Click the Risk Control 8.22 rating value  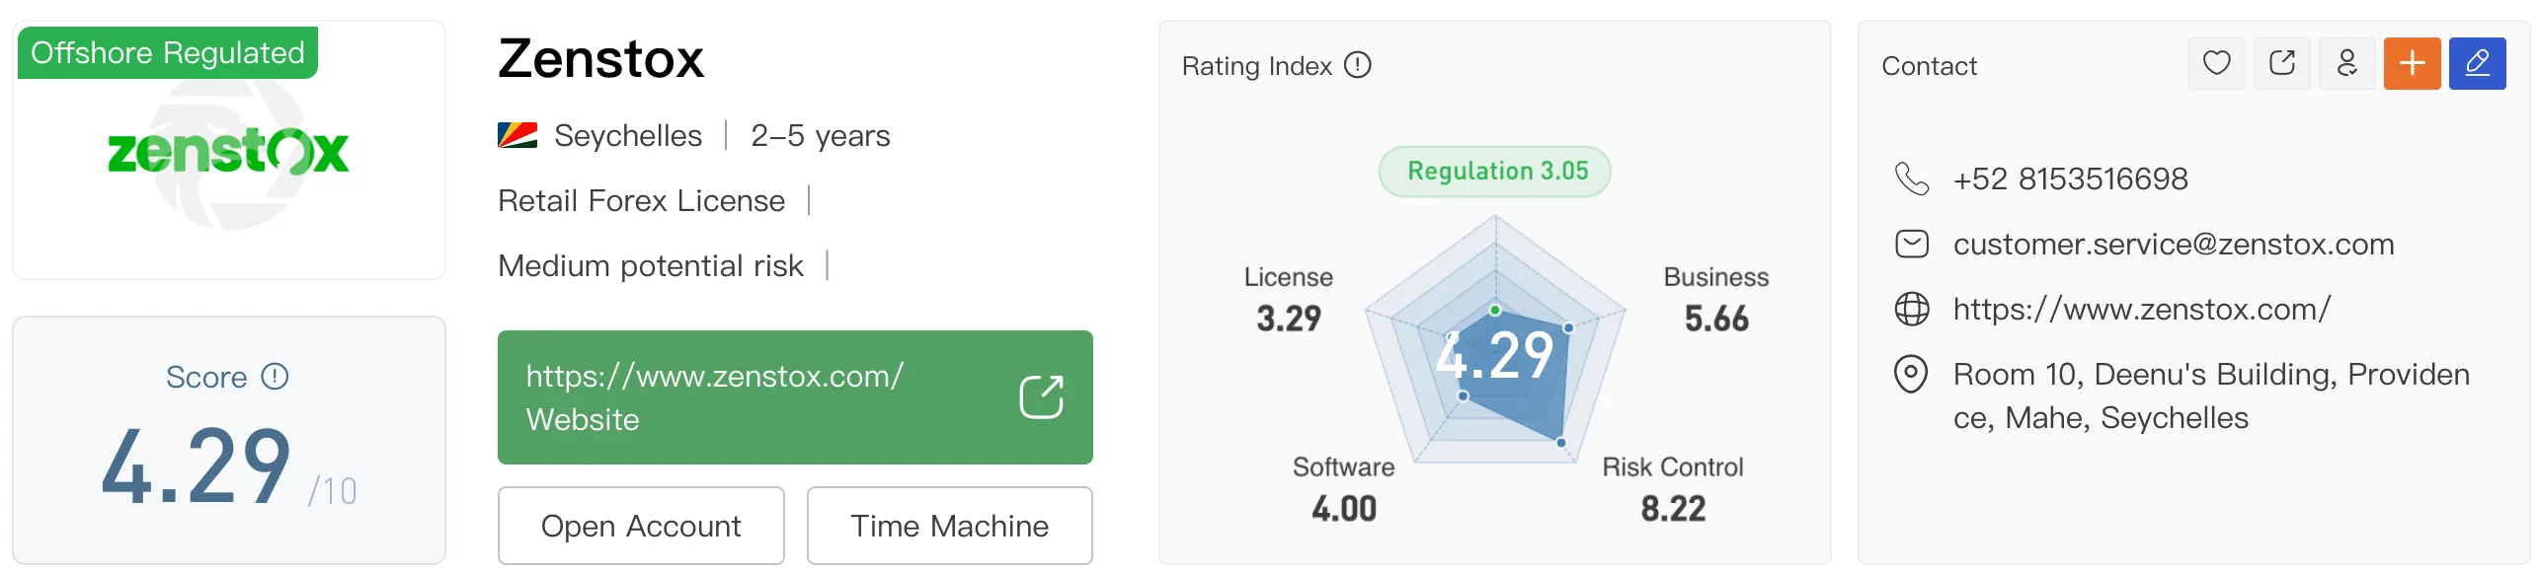point(1673,509)
